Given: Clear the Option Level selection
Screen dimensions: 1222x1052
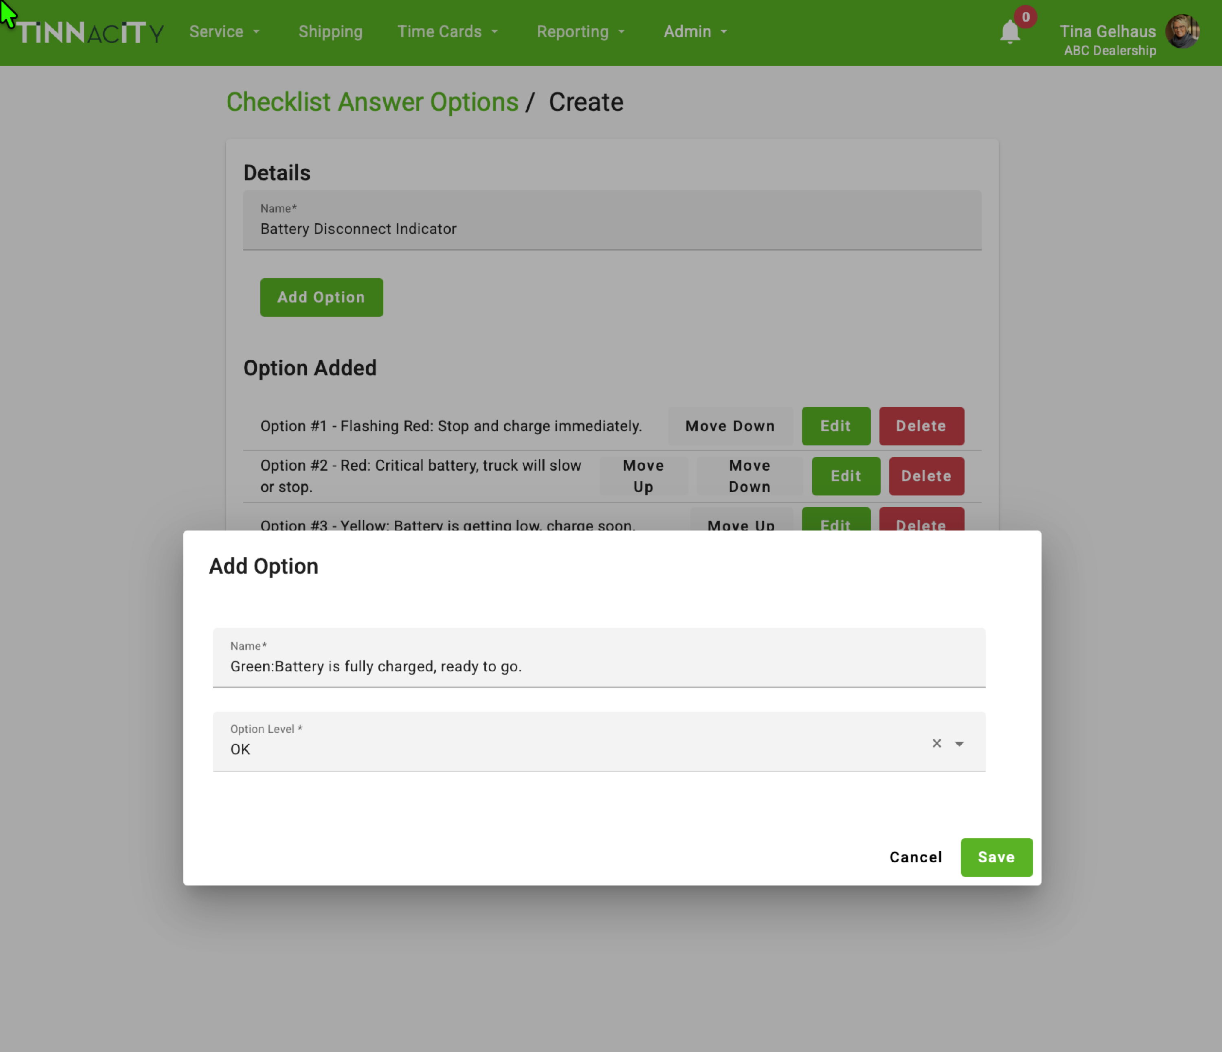Looking at the screenshot, I should point(936,743).
